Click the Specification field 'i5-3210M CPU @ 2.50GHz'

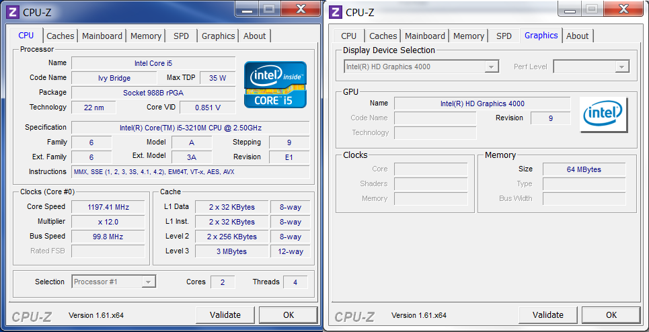190,128
